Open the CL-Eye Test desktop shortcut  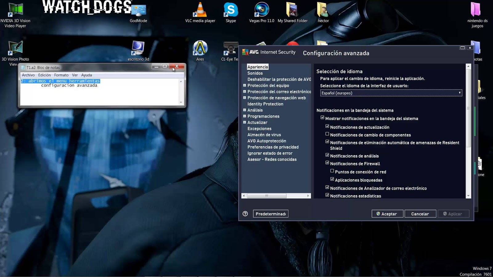[x=230, y=51]
